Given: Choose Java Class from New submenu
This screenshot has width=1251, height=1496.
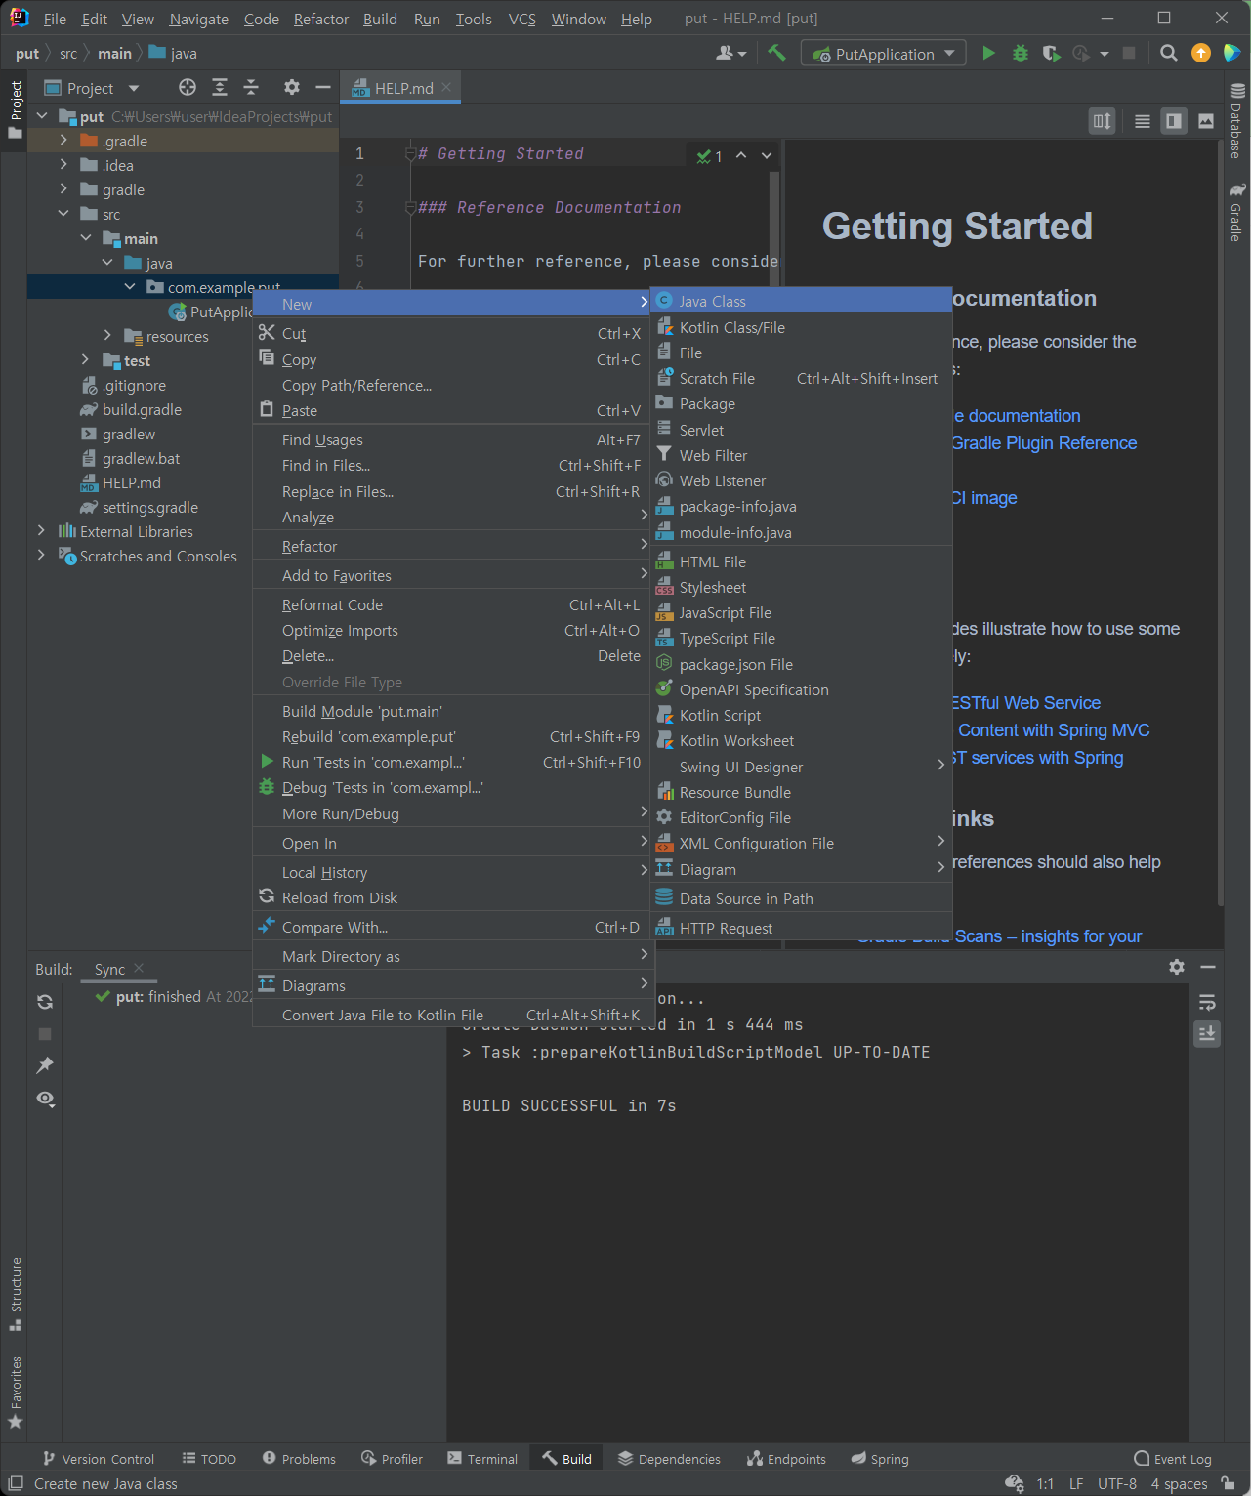Looking at the screenshot, I should point(801,302).
